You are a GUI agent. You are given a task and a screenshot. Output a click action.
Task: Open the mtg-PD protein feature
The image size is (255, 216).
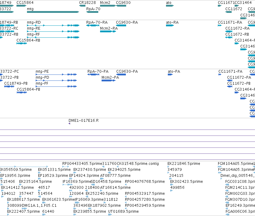click(x=56, y=80)
